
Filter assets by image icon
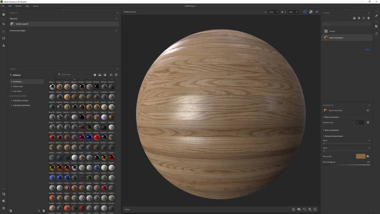point(100,75)
